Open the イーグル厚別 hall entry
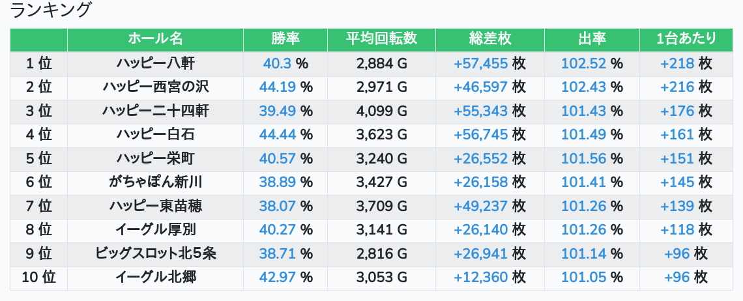 [155, 230]
